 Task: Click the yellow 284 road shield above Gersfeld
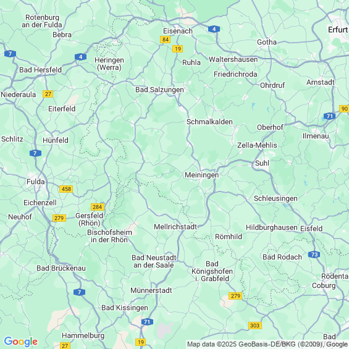[x=98, y=207]
